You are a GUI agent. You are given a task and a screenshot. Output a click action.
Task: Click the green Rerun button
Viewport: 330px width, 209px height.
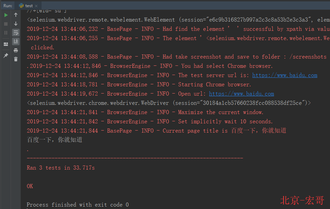6,15
